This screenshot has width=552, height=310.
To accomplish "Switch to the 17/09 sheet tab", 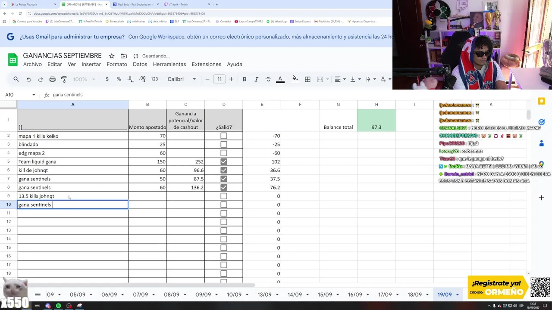I will point(385,294).
